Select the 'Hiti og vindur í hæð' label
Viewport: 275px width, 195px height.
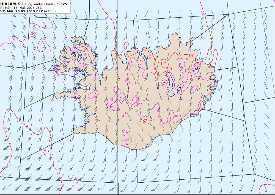tap(37, 4)
